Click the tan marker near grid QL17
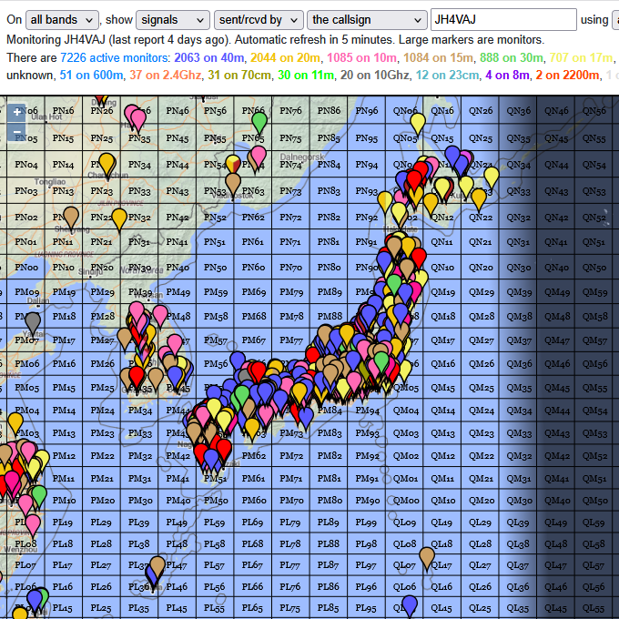 click(x=427, y=557)
